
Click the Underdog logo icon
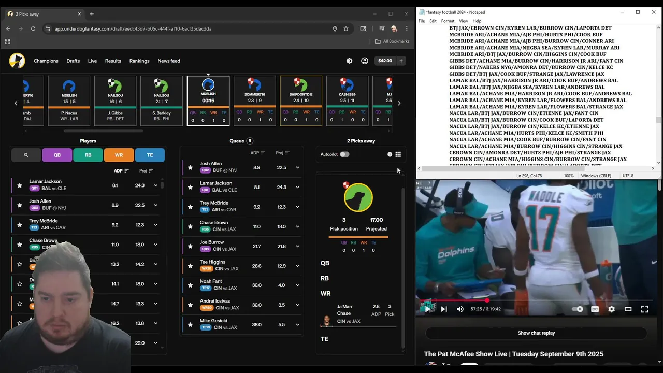pyautogui.click(x=17, y=61)
